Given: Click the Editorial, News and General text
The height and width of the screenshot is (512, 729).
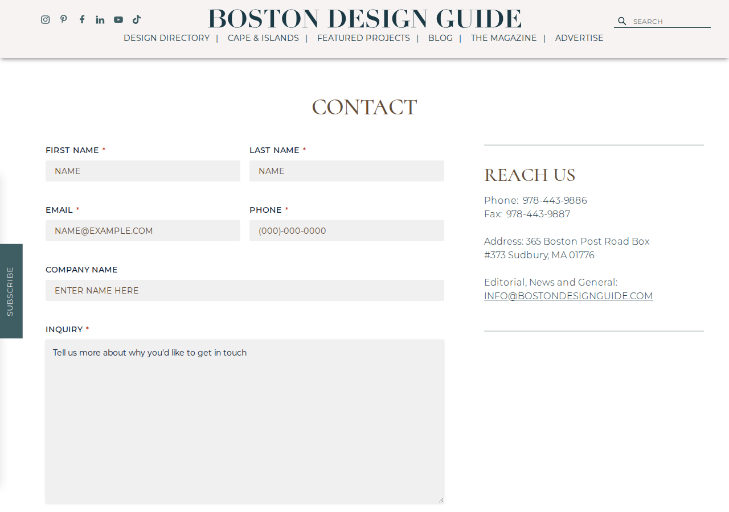Looking at the screenshot, I should [x=551, y=282].
